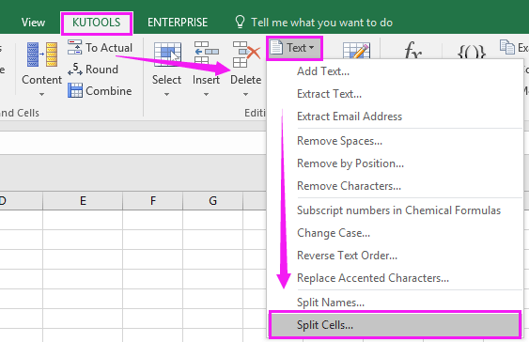This screenshot has width=529, height=342.
Task: Choose Remove Spaces... menu item
Action: (x=394, y=141)
